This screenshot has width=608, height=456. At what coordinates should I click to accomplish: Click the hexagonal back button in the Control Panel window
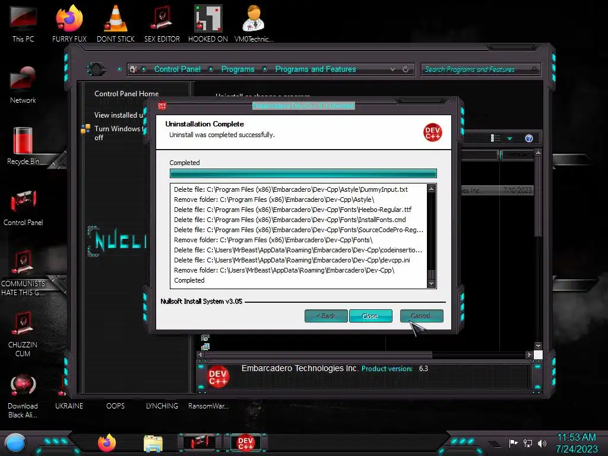[x=96, y=69]
